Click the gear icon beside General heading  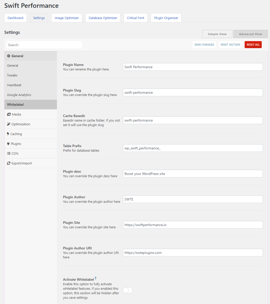coord(9,56)
